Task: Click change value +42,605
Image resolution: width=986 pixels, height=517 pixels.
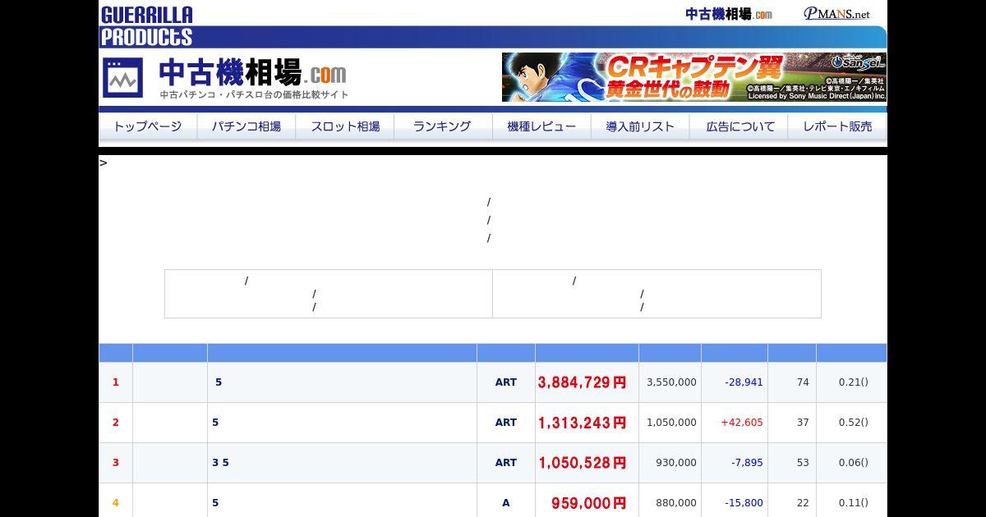Action: click(x=742, y=423)
